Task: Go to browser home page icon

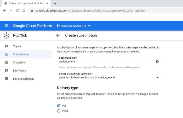Action: click(x=24, y=11)
